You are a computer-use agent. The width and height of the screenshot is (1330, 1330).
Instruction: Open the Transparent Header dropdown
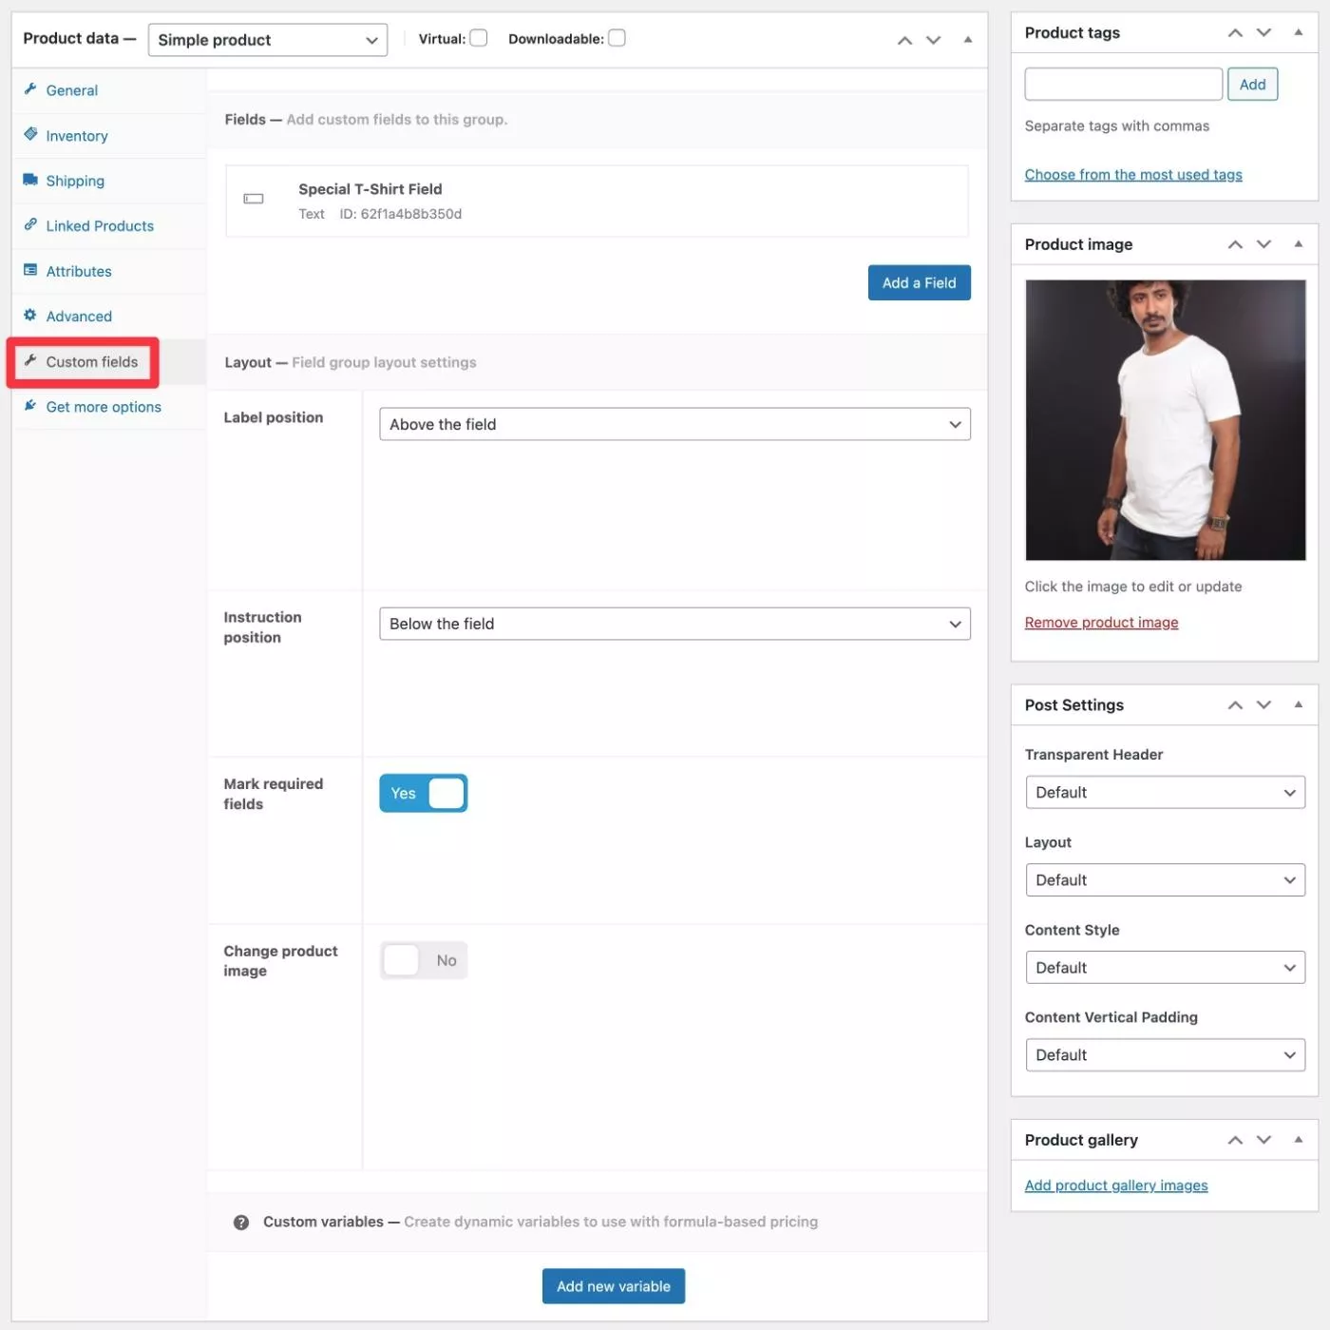tap(1165, 792)
